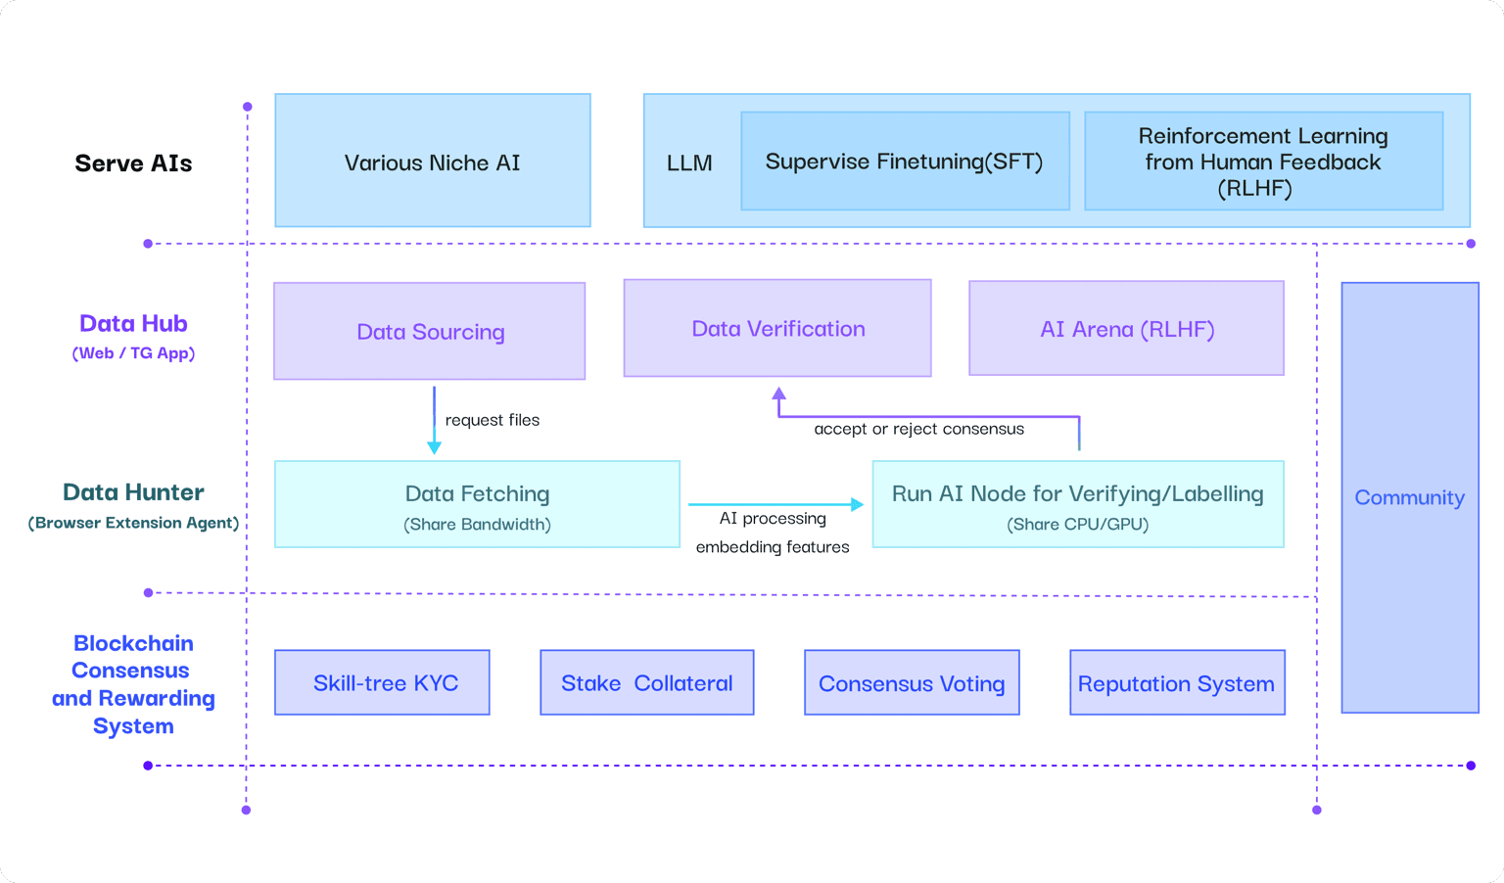This screenshot has height=883, width=1504.
Task: Click the Consensus Voting box
Action: coord(912,683)
